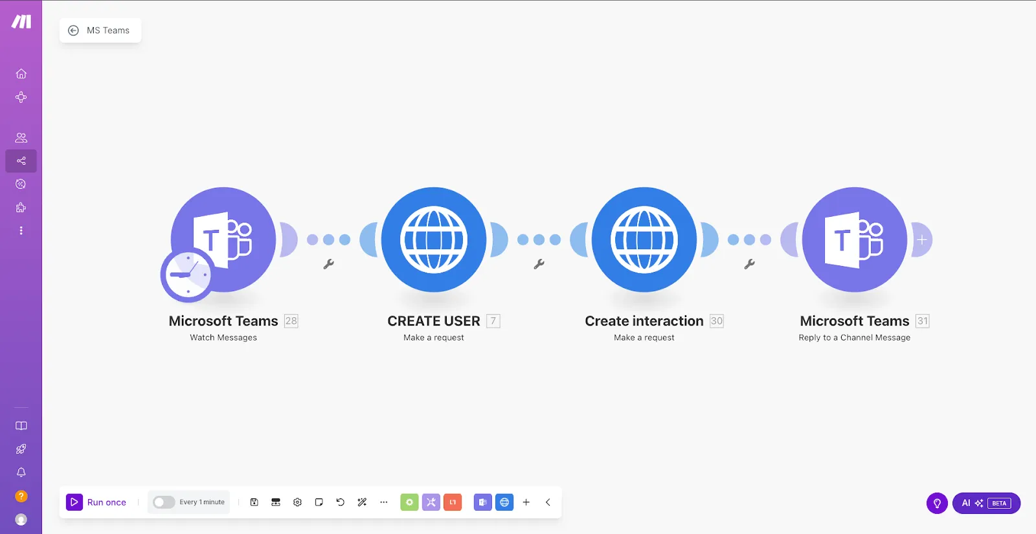
Task: Click the number 28 module badge
Action: 291,321
